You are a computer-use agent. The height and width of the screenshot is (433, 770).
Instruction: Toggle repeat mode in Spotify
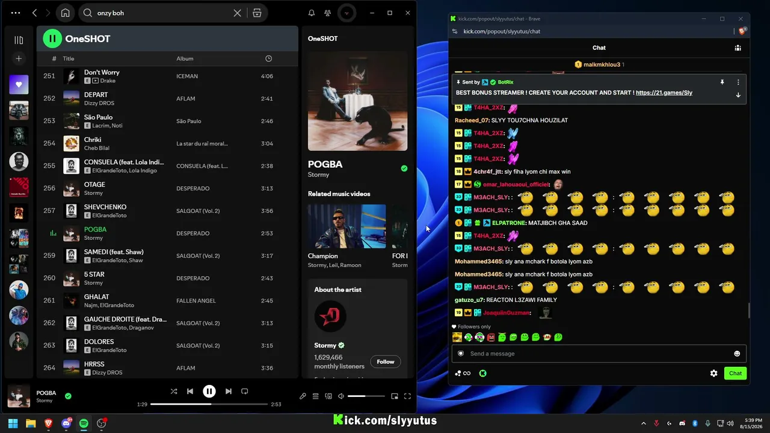click(245, 392)
